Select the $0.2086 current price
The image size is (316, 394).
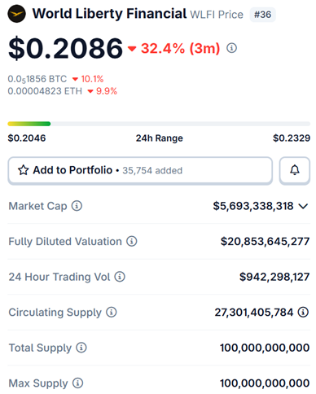pyautogui.click(x=65, y=49)
